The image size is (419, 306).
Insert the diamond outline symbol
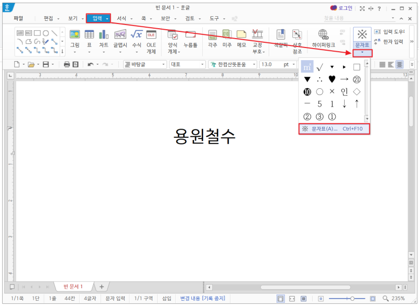point(357,91)
